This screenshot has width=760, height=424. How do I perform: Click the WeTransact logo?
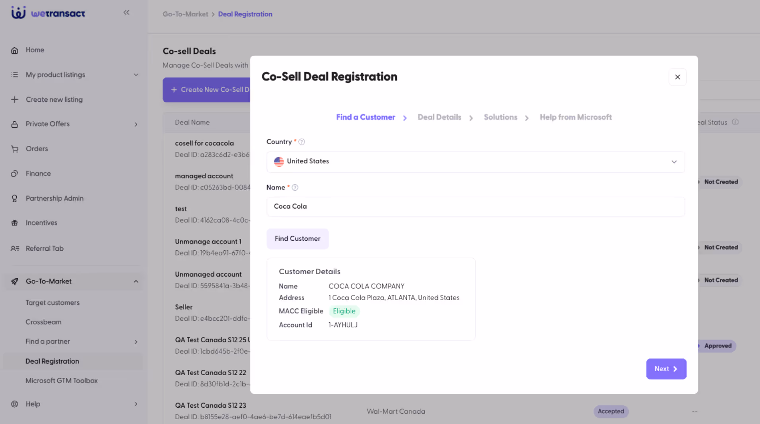click(48, 13)
